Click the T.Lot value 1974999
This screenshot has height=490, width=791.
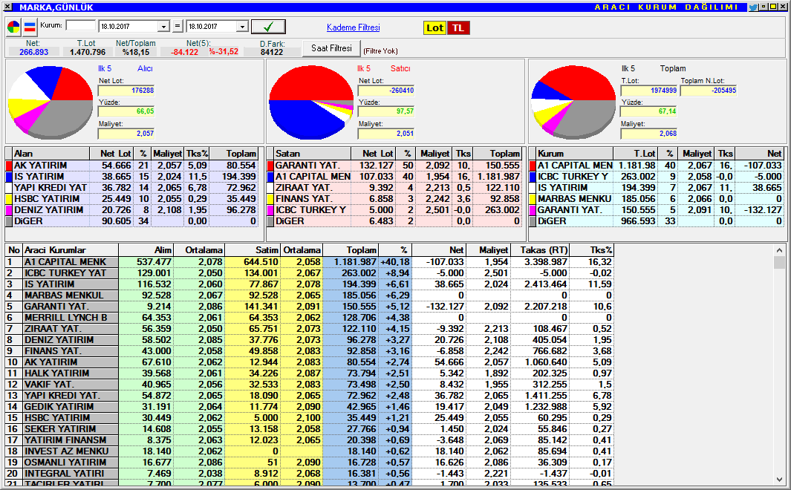[x=648, y=91]
